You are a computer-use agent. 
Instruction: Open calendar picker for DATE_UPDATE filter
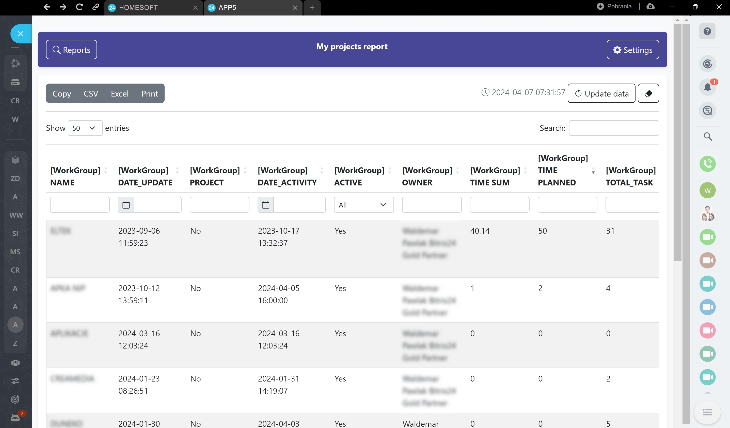pos(126,205)
